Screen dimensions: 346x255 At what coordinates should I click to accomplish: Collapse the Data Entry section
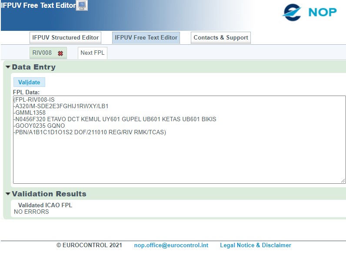8,67
